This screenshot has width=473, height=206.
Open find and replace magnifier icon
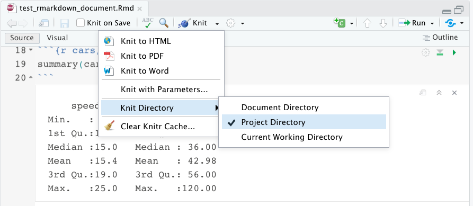click(x=164, y=23)
